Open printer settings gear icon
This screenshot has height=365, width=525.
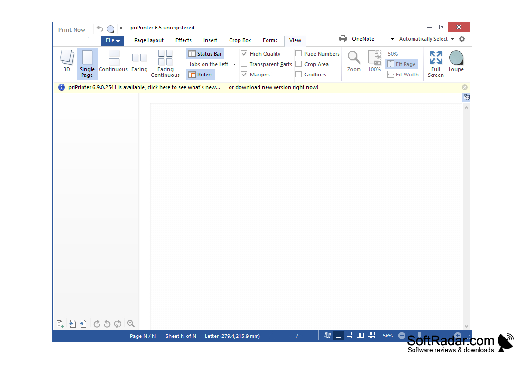tap(462, 39)
